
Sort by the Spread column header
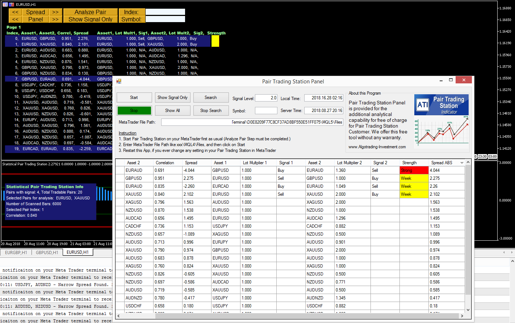click(x=197, y=163)
